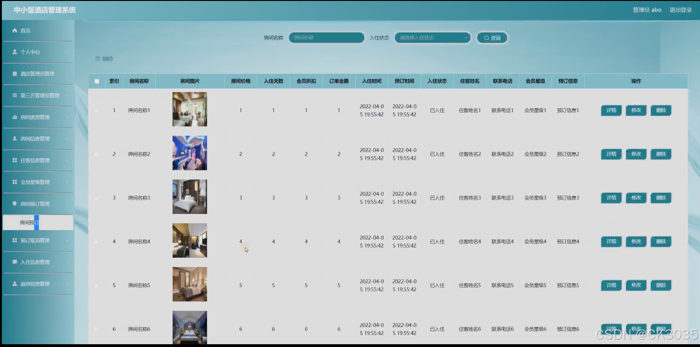Click the 中小型酒店管理系统 title
Viewport: 700px width, 347px height.
[45, 10]
